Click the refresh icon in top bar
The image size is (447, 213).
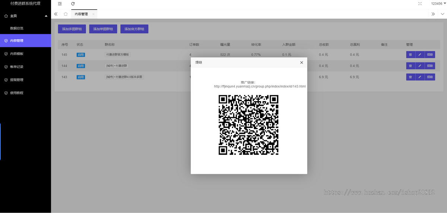coord(73,3)
